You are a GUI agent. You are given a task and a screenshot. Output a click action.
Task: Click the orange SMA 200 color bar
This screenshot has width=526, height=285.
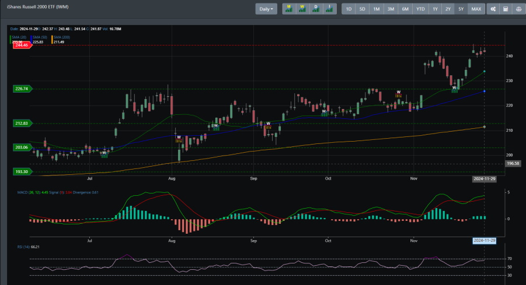[52, 40]
